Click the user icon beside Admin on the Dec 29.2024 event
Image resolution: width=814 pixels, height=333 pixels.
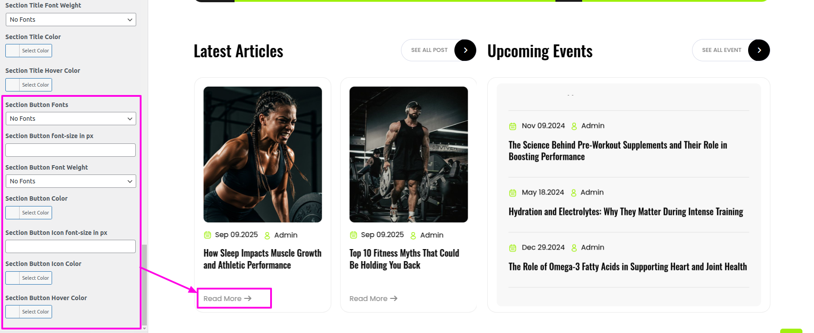(x=574, y=248)
